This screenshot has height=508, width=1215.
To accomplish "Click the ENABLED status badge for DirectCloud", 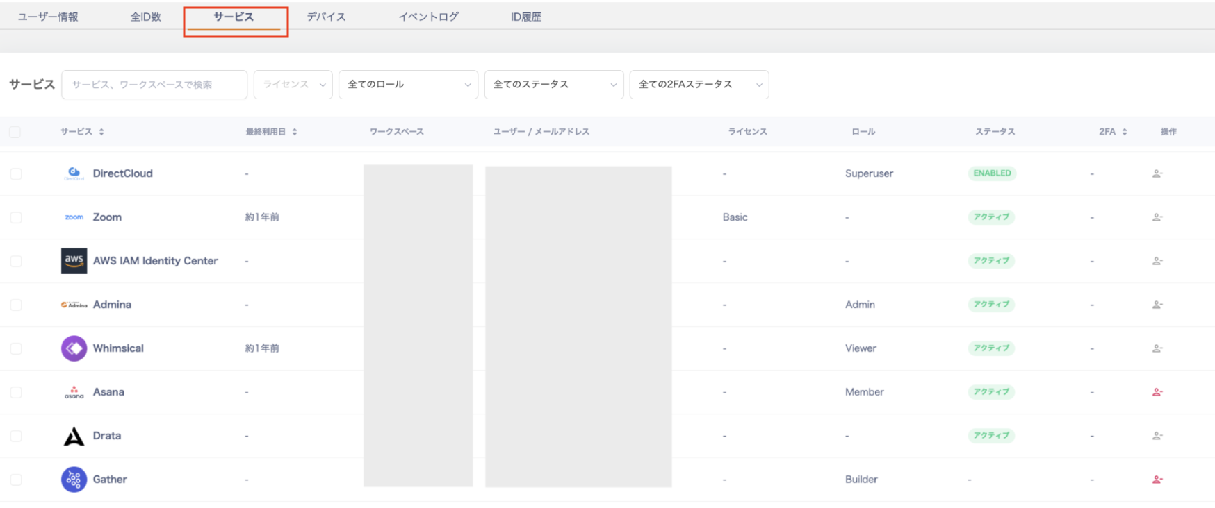I will tap(992, 173).
